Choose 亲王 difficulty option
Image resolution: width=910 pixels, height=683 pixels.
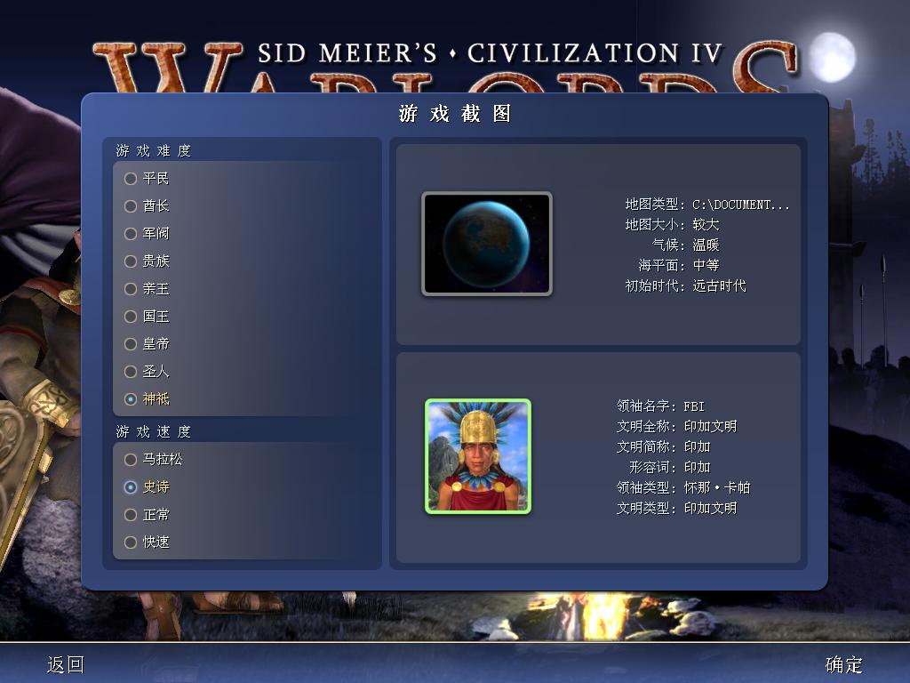point(147,289)
